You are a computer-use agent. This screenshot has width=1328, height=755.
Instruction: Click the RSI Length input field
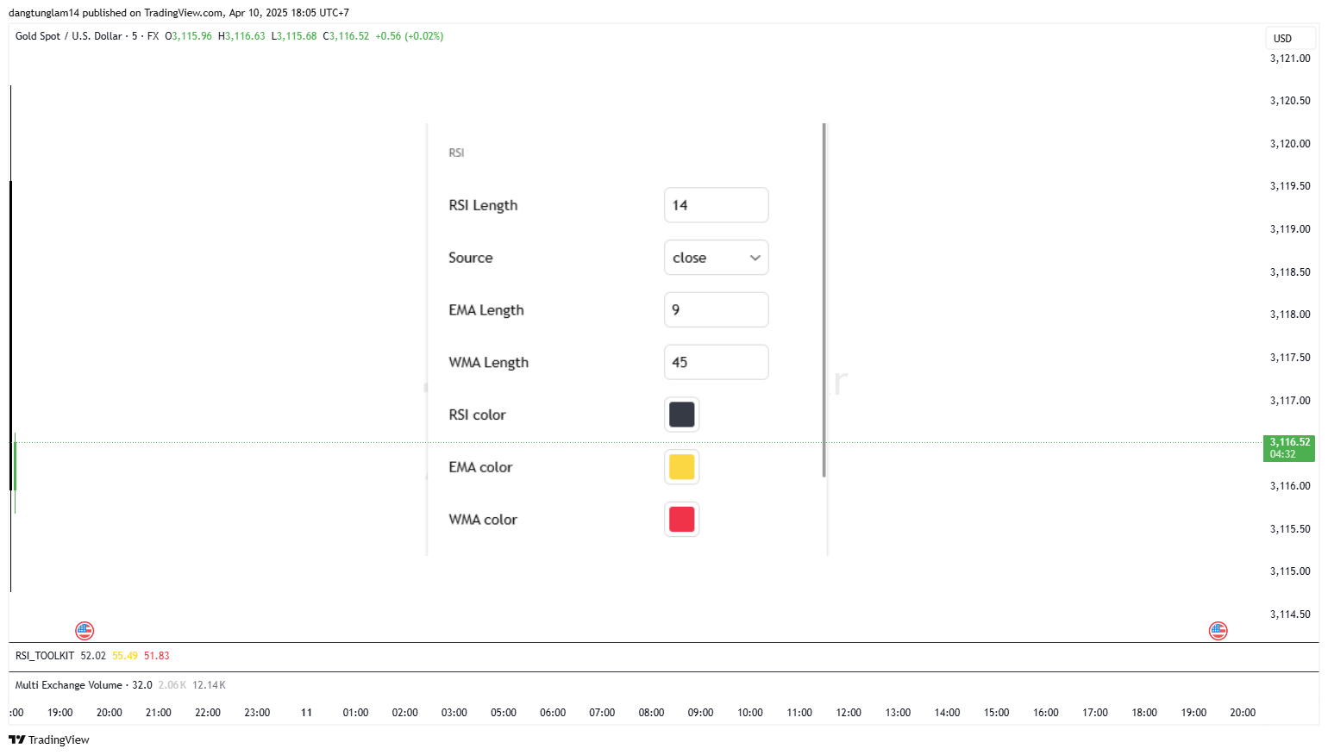[x=716, y=205]
